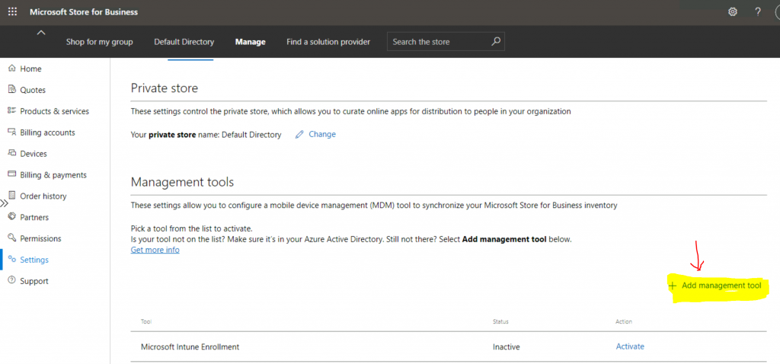Open the Get more info link
Screen dimensions: 780x364
[155, 250]
